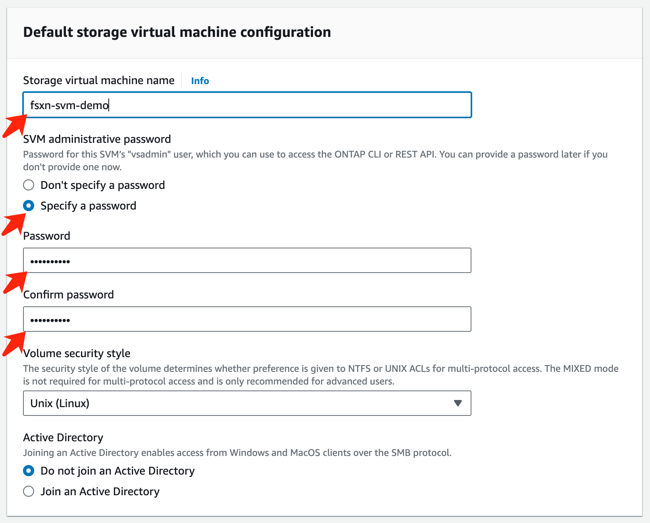Click the red arrow below the SVM name field
Screen dimensions: 650x523
coord(14,126)
